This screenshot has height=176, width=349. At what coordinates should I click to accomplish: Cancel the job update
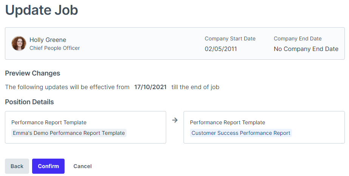[x=82, y=166]
